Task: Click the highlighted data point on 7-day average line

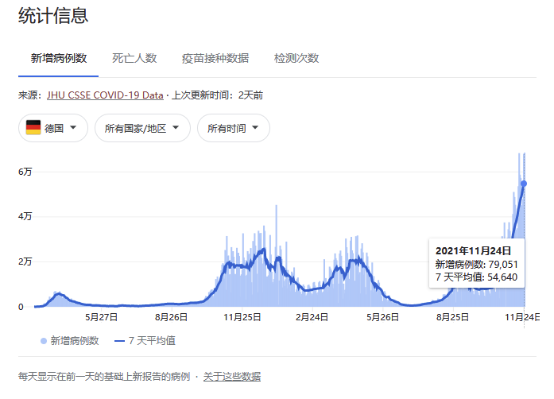Action: (524, 184)
